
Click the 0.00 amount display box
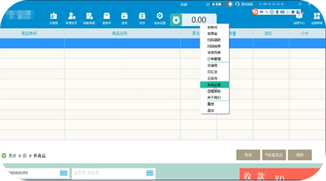point(199,20)
